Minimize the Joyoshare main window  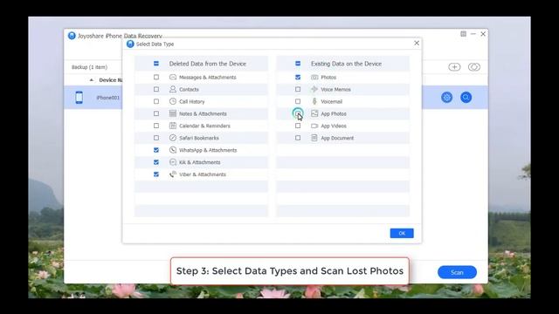[473, 34]
